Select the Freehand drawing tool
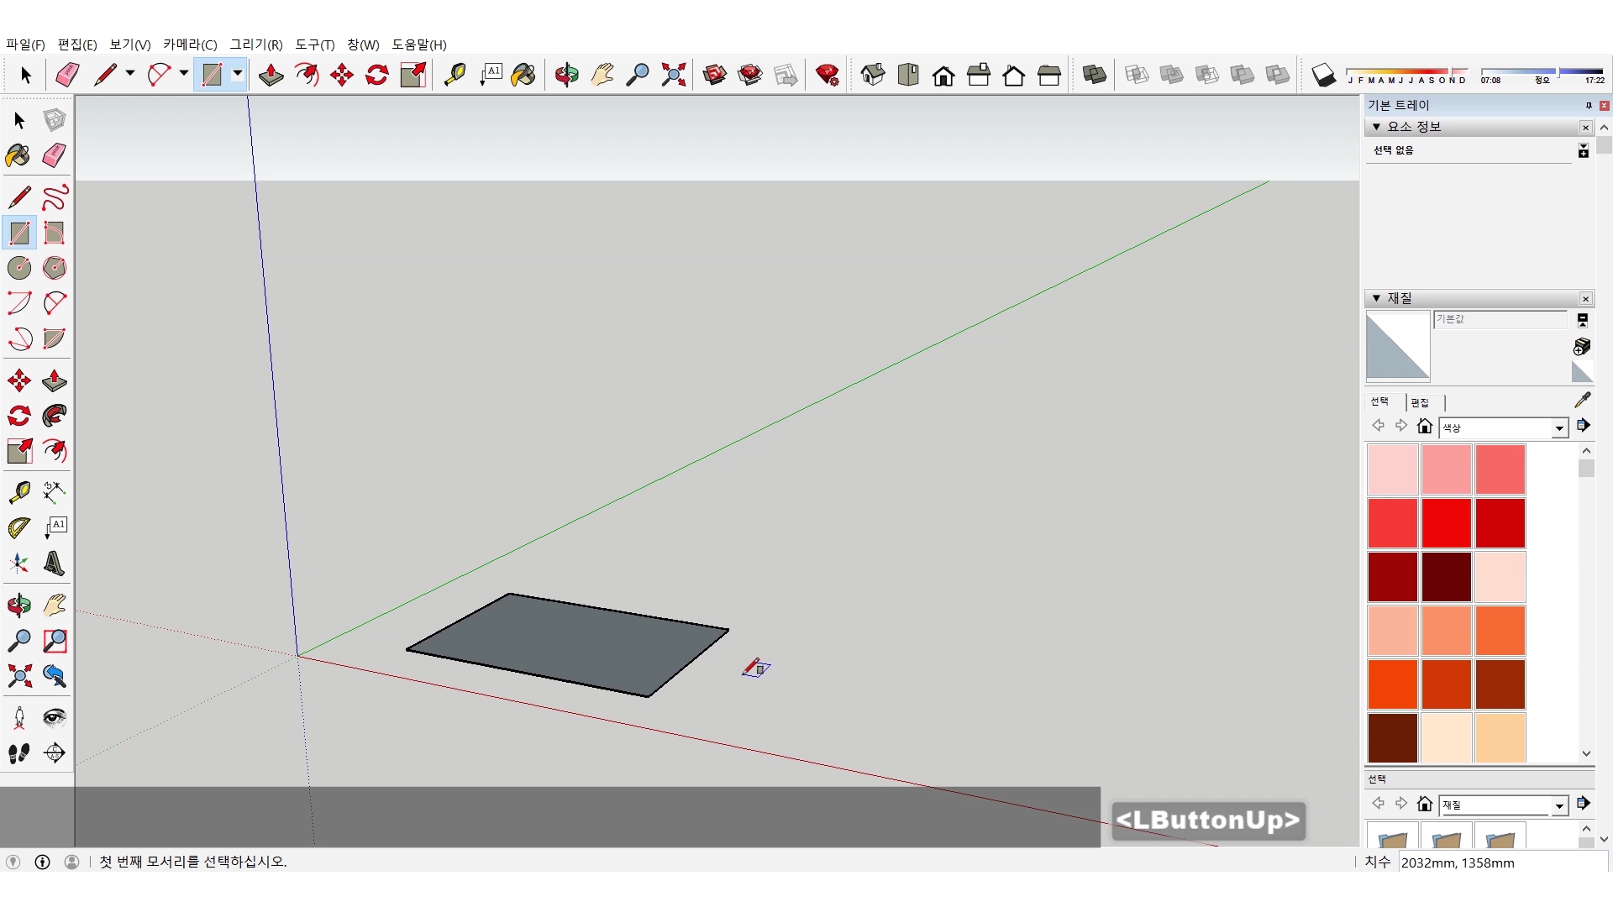 [x=55, y=197]
